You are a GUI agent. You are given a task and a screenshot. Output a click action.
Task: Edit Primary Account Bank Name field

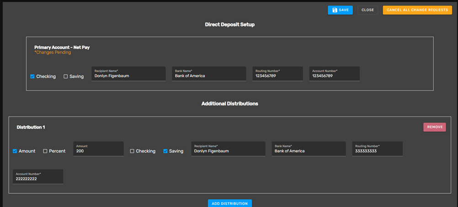point(209,74)
